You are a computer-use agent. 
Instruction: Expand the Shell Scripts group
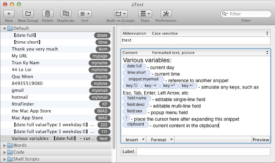(x=4, y=159)
